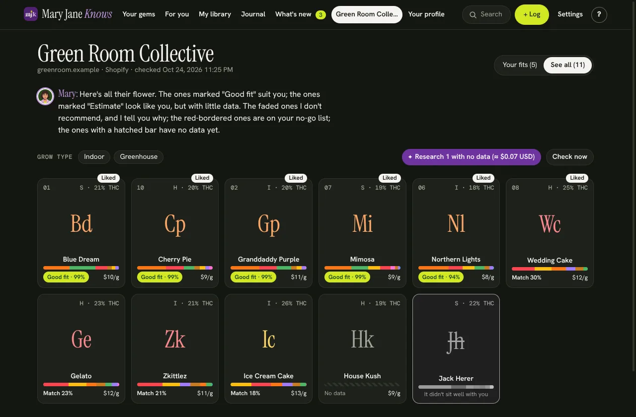The width and height of the screenshot is (636, 417).
Task: Click the Bd symbol on Blue Dream
Action: point(81,224)
